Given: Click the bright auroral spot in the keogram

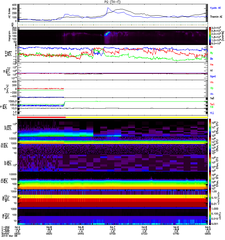Looking at the screenshot, I should pyautogui.click(x=107, y=34).
